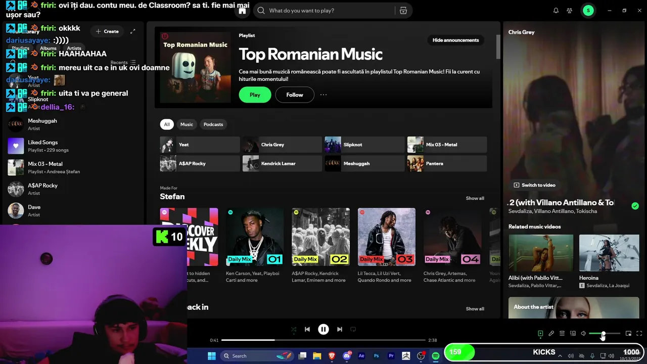The width and height of the screenshot is (647, 364).
Task: Open the About the artist card
Action: (x=574, y=307)
